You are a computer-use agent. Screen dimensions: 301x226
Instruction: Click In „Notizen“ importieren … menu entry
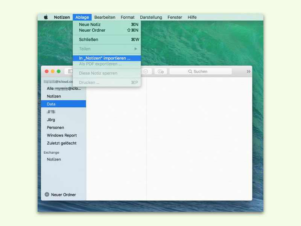(107, 58)
